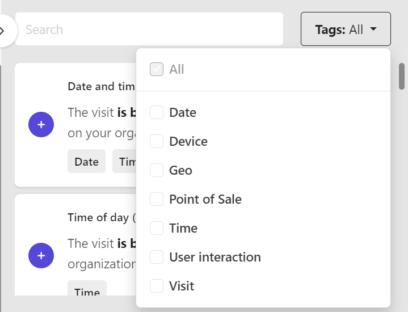Click the Time tag chip on second card
The height and width of the screenshot is (312, 408).
point(87,290)
